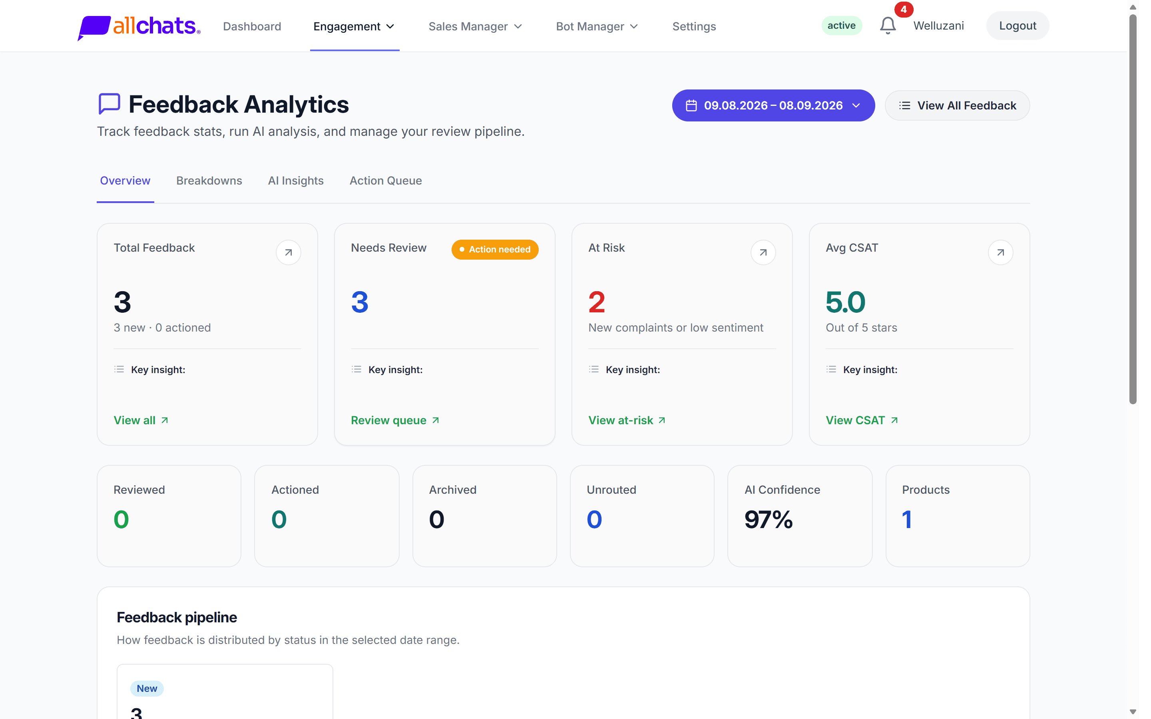Open the notifications bell
1151x719 pixels.
[x=888, y=26]
